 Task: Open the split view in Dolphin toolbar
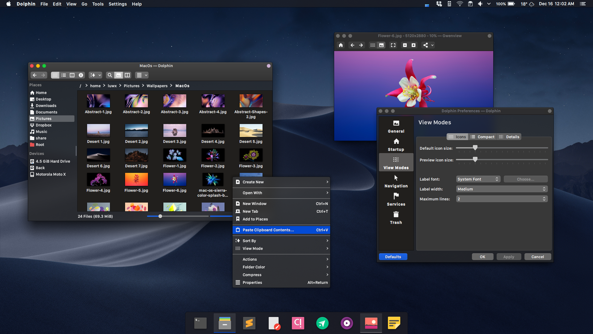point(127,75)
